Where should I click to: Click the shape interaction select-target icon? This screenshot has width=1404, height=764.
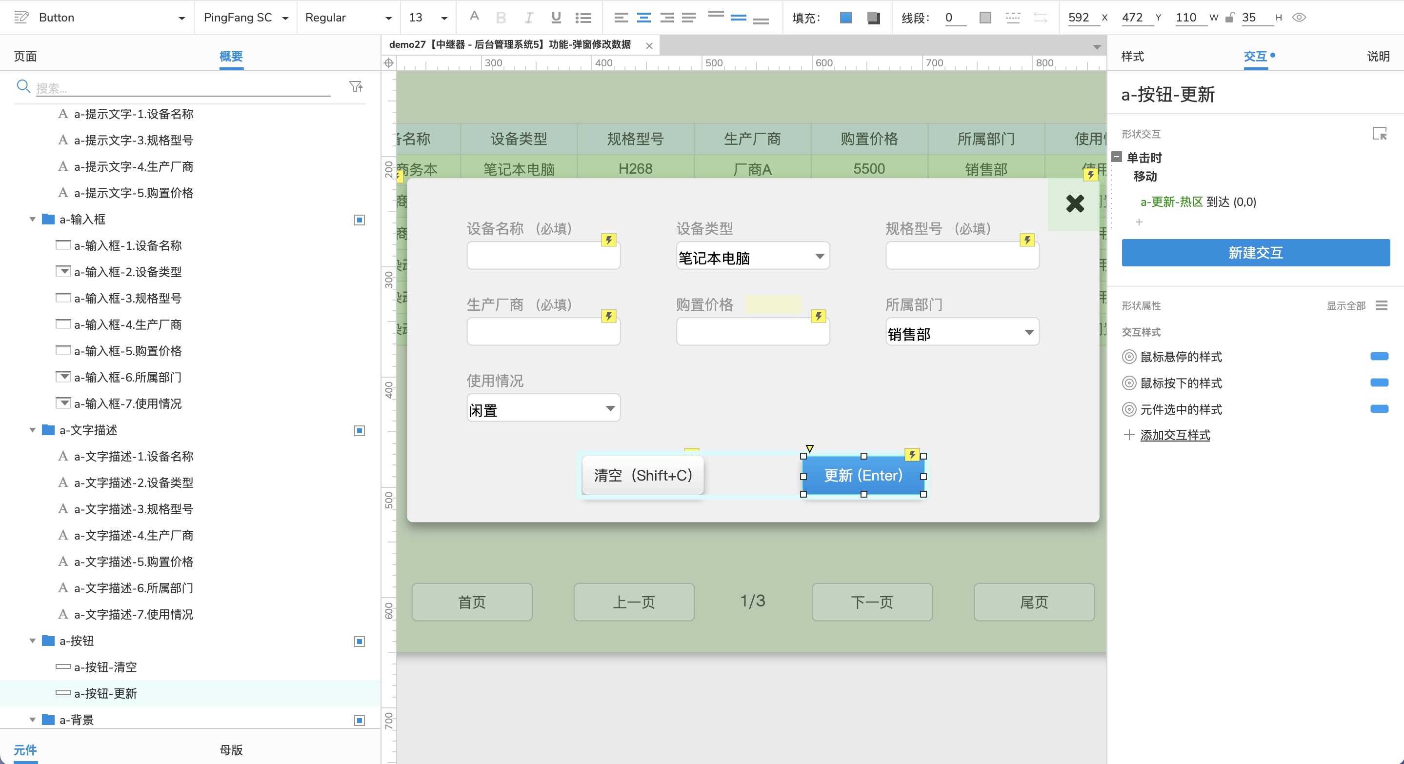1379,134
